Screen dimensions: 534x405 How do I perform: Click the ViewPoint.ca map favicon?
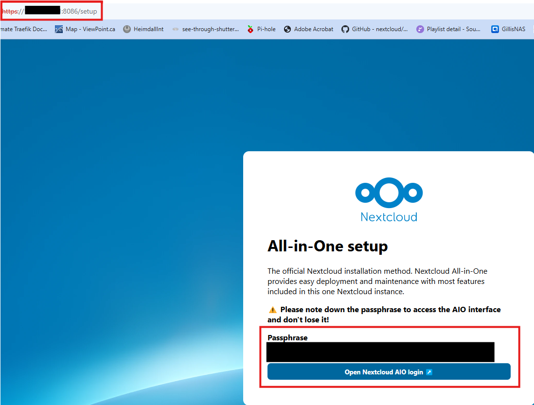click(59, 29)
